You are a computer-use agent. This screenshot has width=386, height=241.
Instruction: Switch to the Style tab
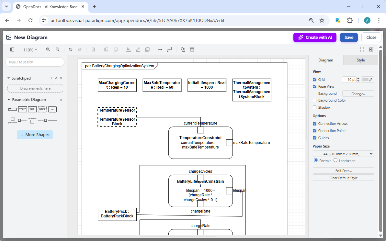point(360,60)
